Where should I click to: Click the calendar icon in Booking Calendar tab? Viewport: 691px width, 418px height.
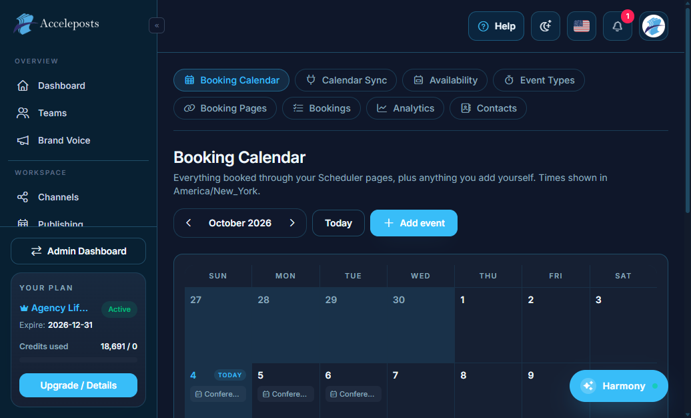click(189, 80)
